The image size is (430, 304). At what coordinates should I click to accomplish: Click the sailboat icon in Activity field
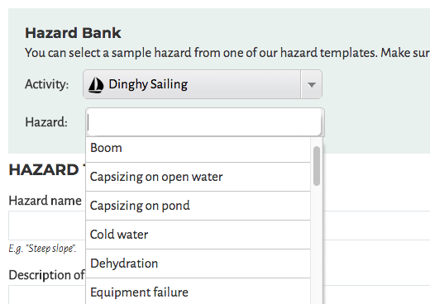point(96,85)
